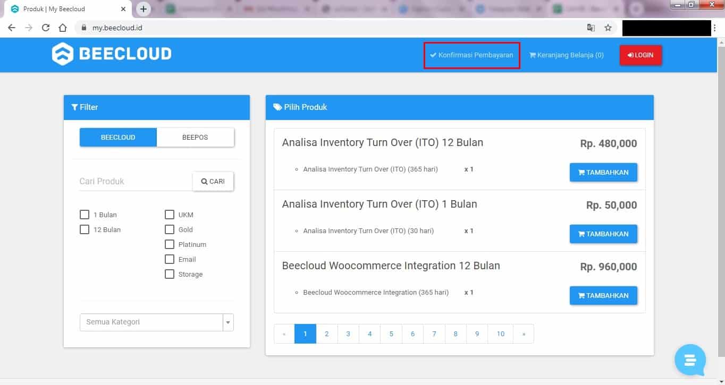Go to pagination page 1
The width and height of the screenshot is (725, 385).
(305, 334)
